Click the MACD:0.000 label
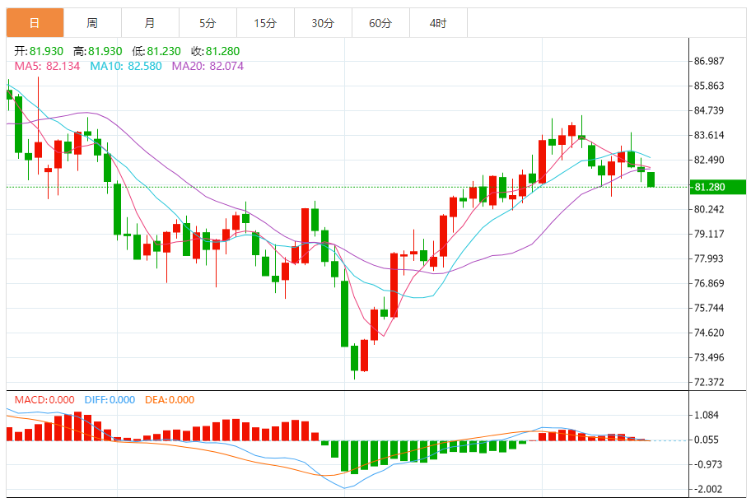The height and width of the screenshot is (498, 751). coord(44,400)
